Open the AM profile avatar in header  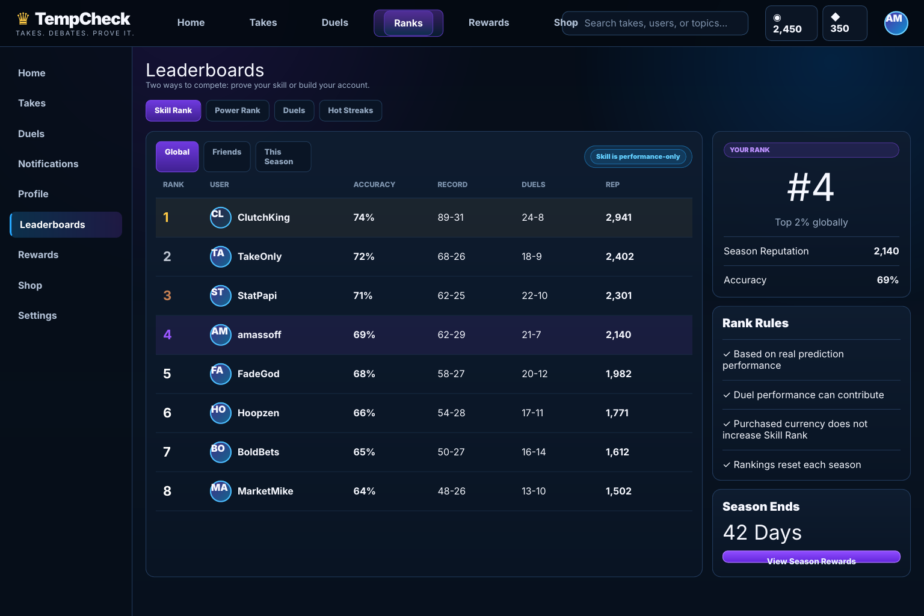(x=896, y=23)
